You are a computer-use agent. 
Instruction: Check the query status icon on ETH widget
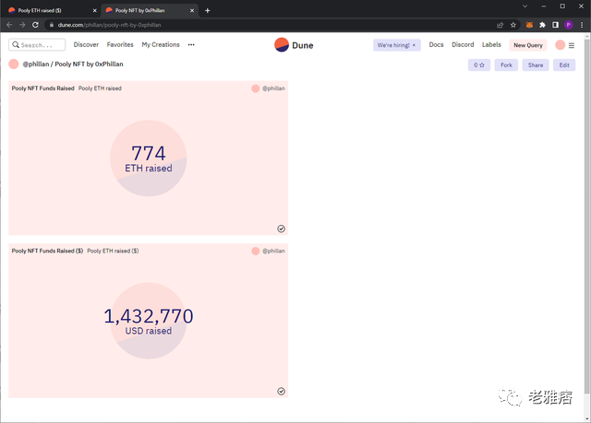pyautogui.click(x=281, y=229)
